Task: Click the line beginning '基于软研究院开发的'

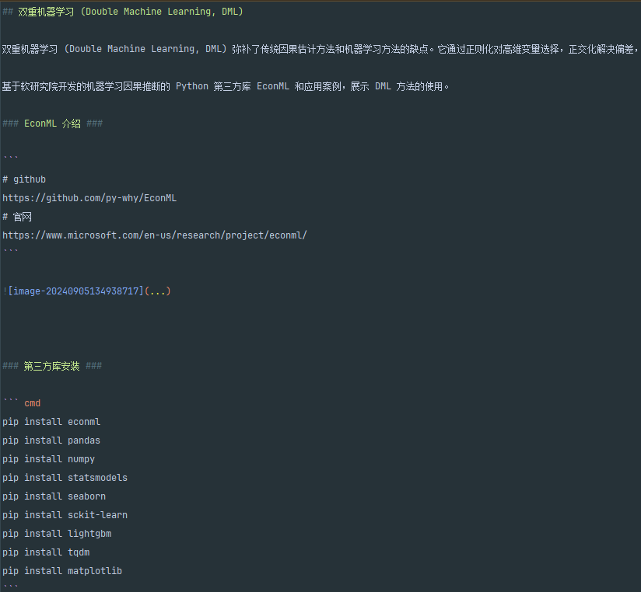Action: [x=226, y=86]
